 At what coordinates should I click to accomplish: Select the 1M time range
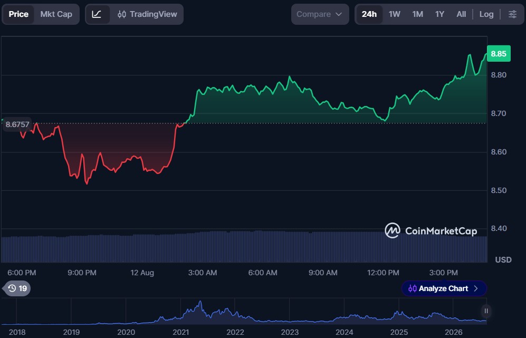[x=417, y=14]
